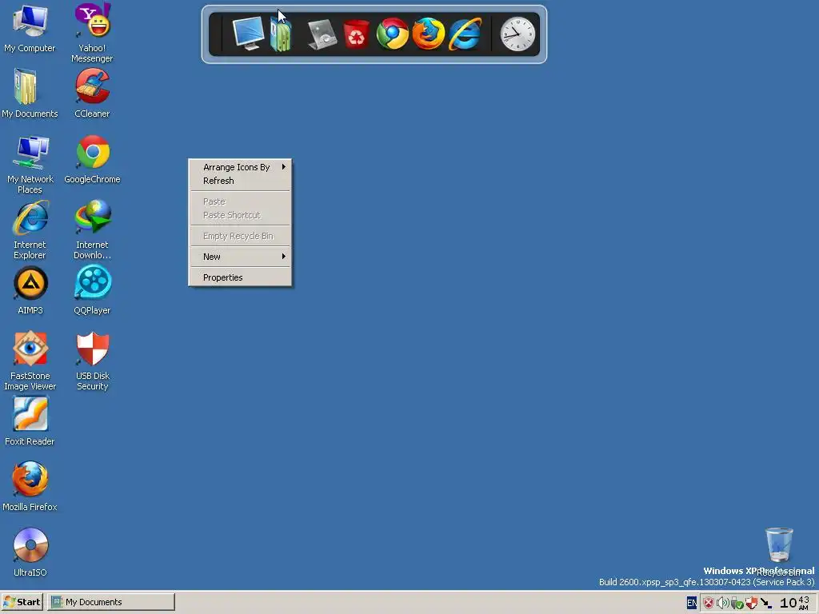Launch Chrome from the dock
Image resolution: width=819 pixels, height=614 pixels.
392,34
